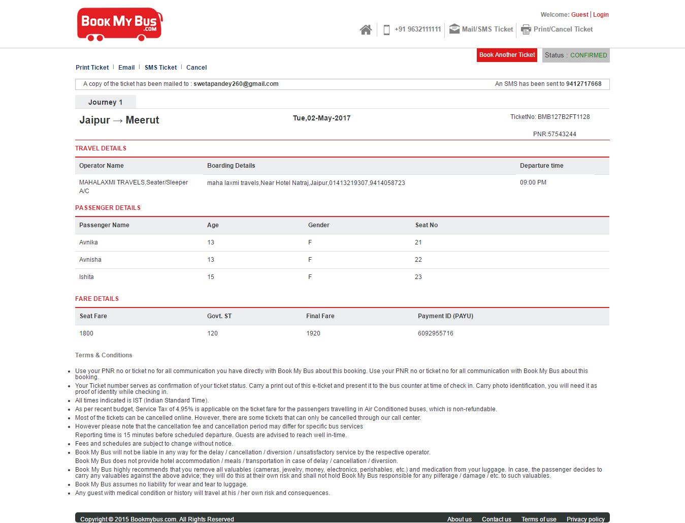Click TicketNo BMB127B2FT1128
685x523 pixels.
550,117
